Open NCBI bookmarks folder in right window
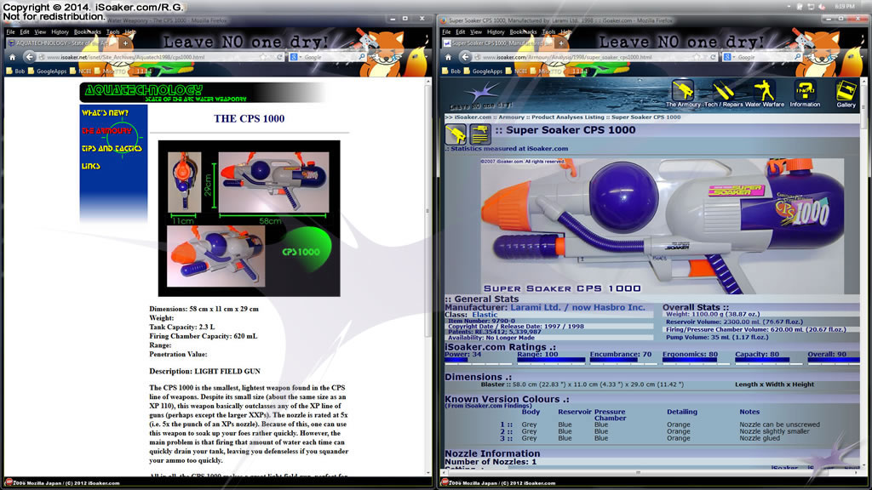 pos(517,71)
